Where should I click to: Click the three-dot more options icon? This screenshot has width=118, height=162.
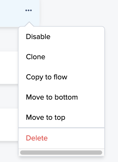(x=28, y=10)
